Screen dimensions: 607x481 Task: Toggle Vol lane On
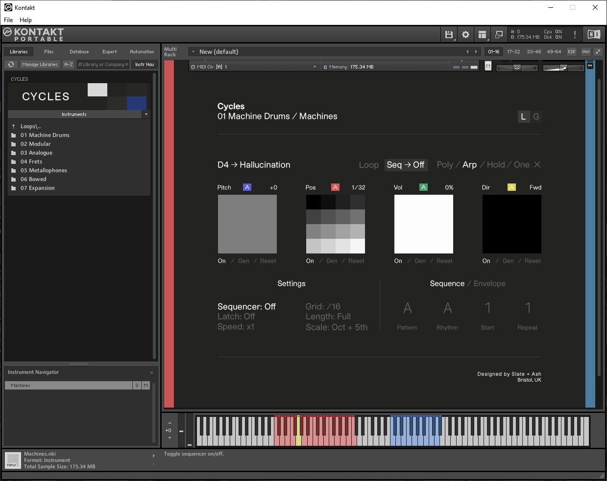tap(398, 261)
